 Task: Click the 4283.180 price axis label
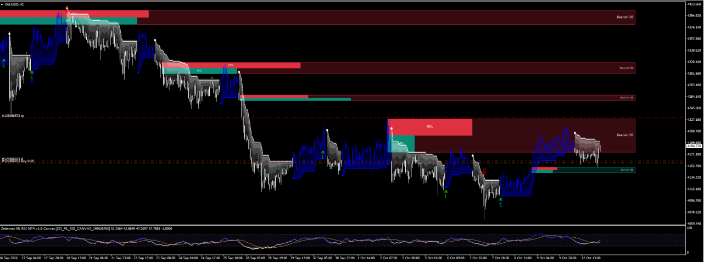click(695, 85)
